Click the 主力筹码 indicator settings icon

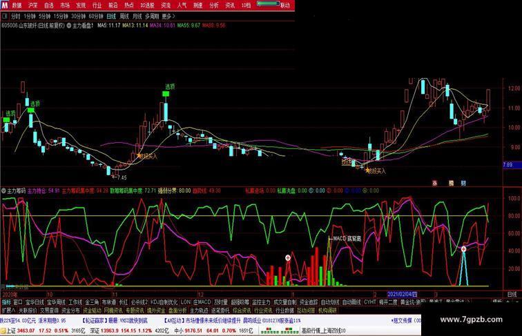(3, 191)
